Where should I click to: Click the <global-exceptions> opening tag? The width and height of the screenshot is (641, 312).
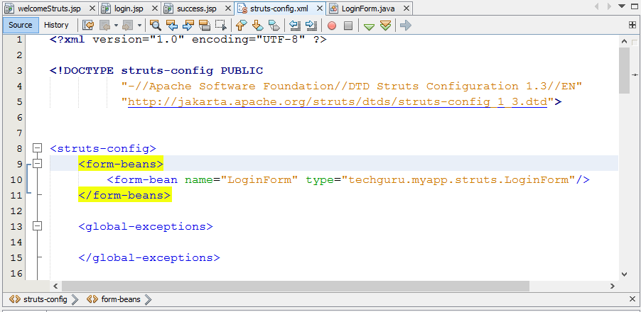(146, 226)
